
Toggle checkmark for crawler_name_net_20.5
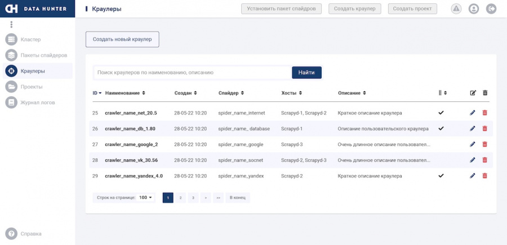click(x=441, y=113)
